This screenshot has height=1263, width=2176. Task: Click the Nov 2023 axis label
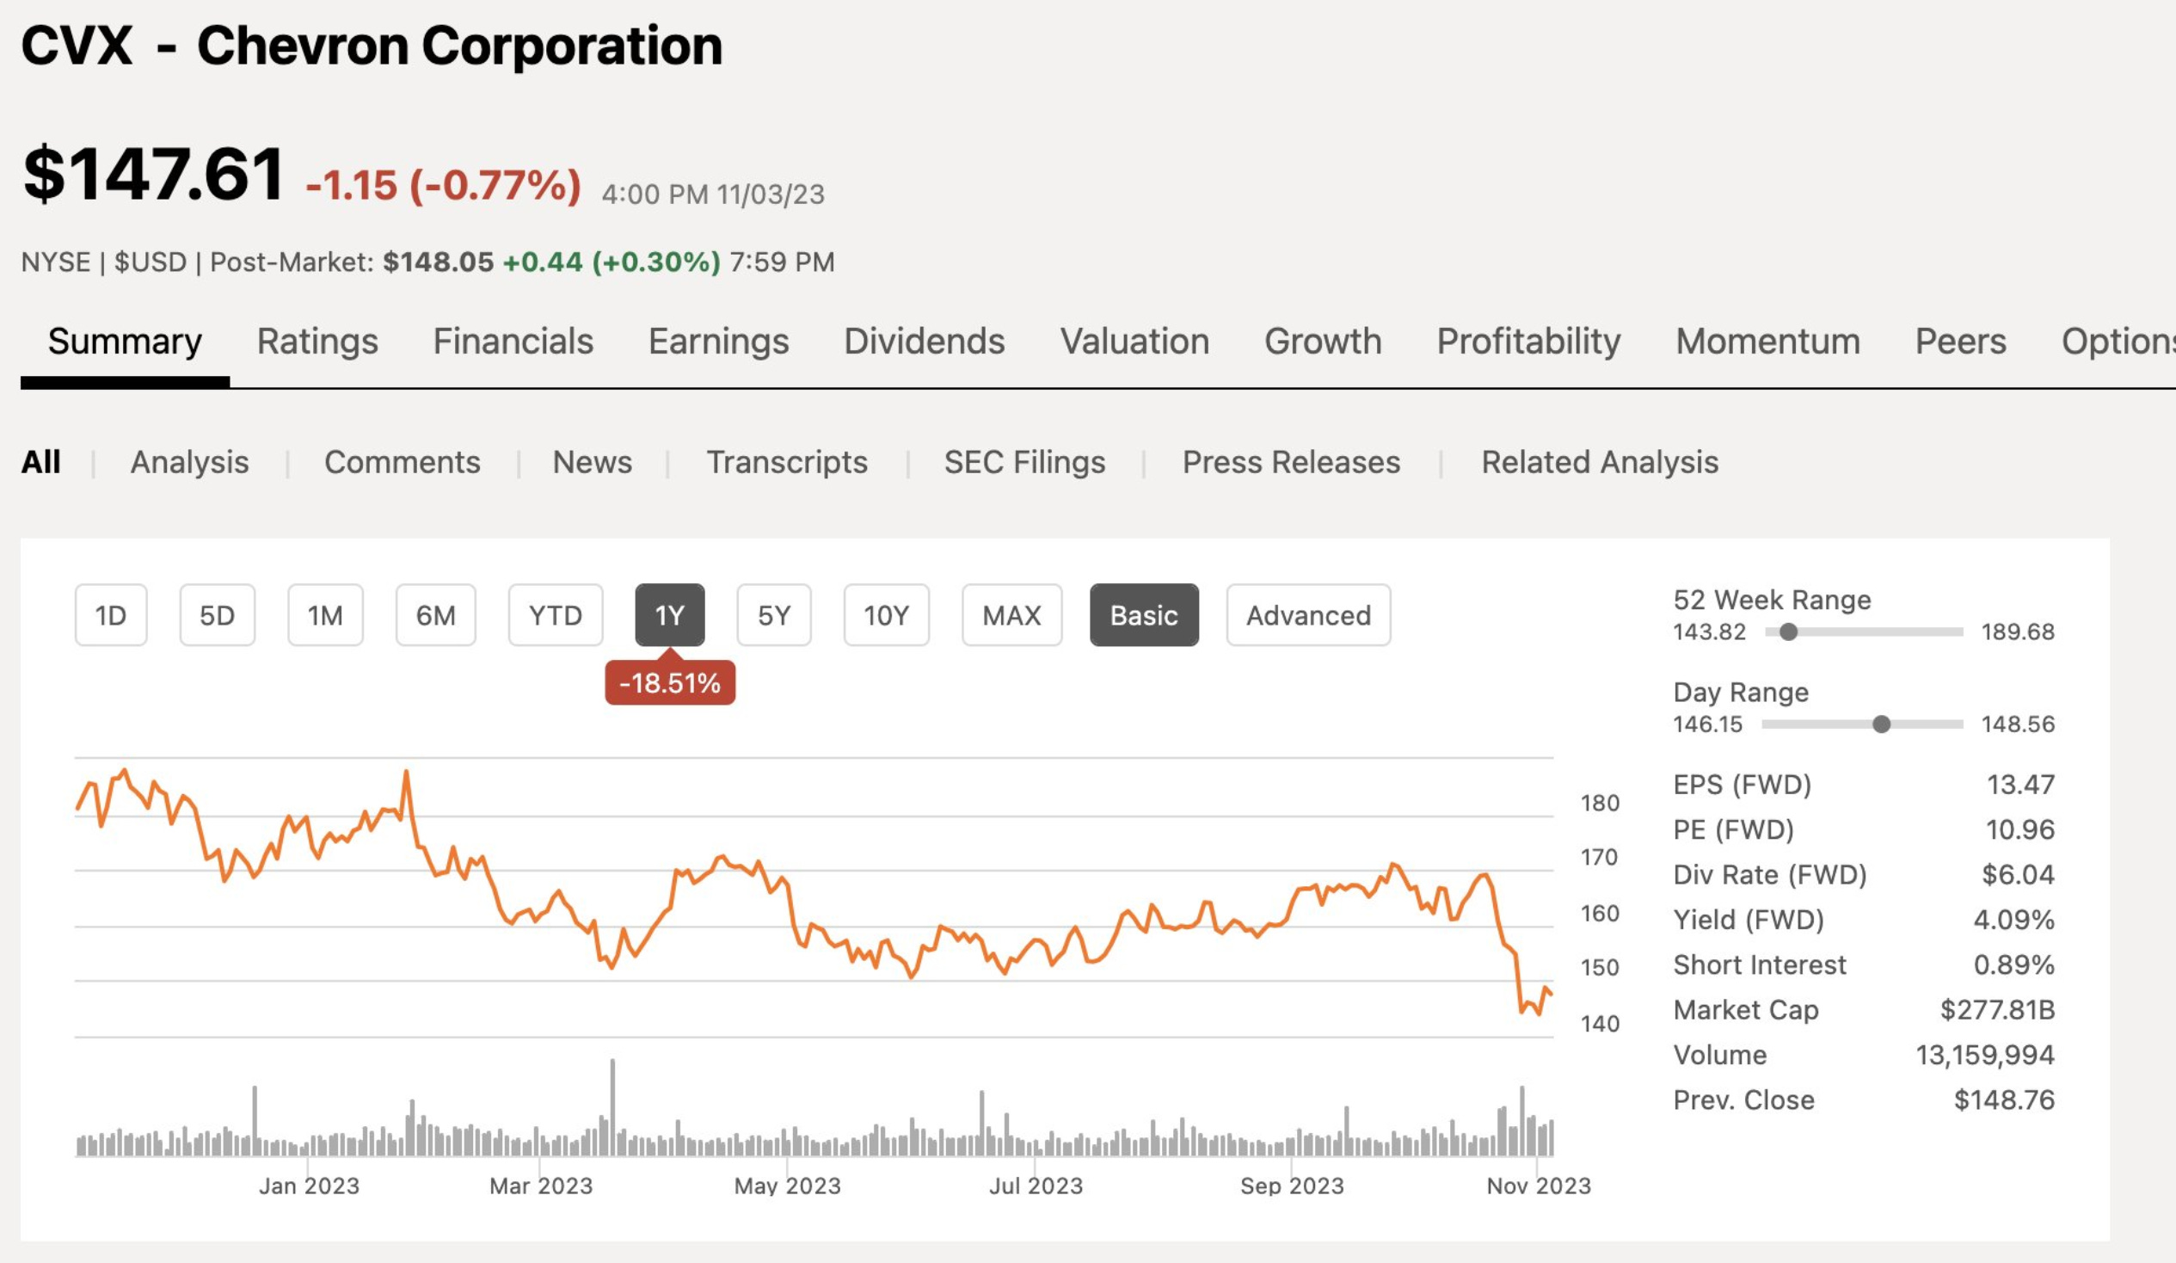tap(1539, 1186)
